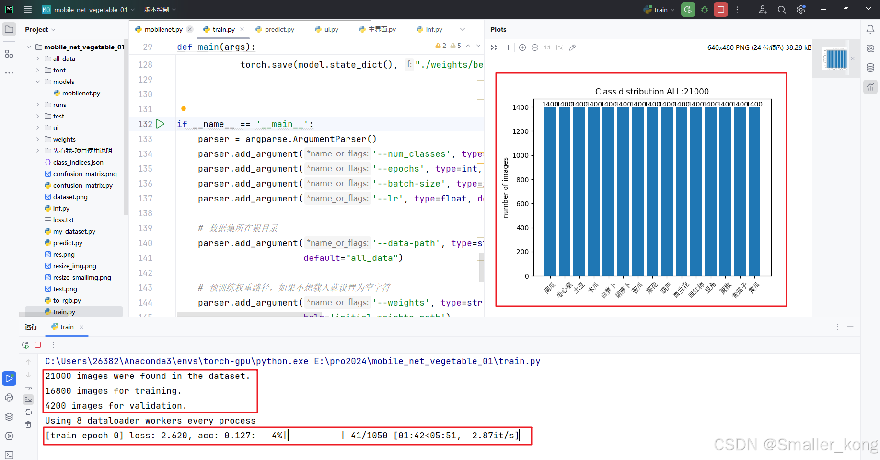Expand the all_data folder

click(38, 59)
